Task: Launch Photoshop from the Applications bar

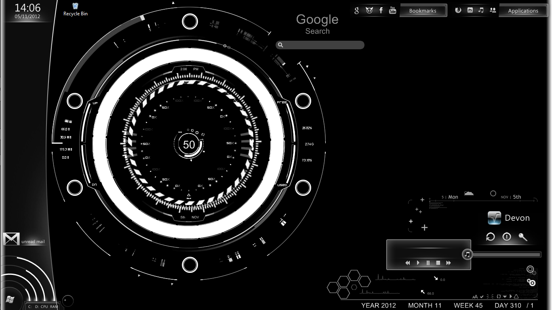Action: pos(470,10)
